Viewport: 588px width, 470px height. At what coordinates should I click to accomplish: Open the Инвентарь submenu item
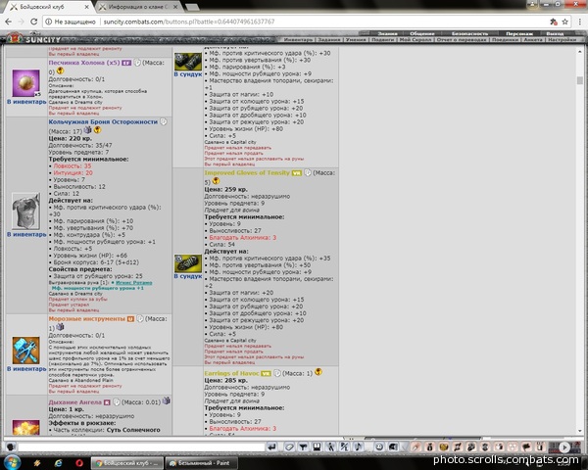coord(298,39)
